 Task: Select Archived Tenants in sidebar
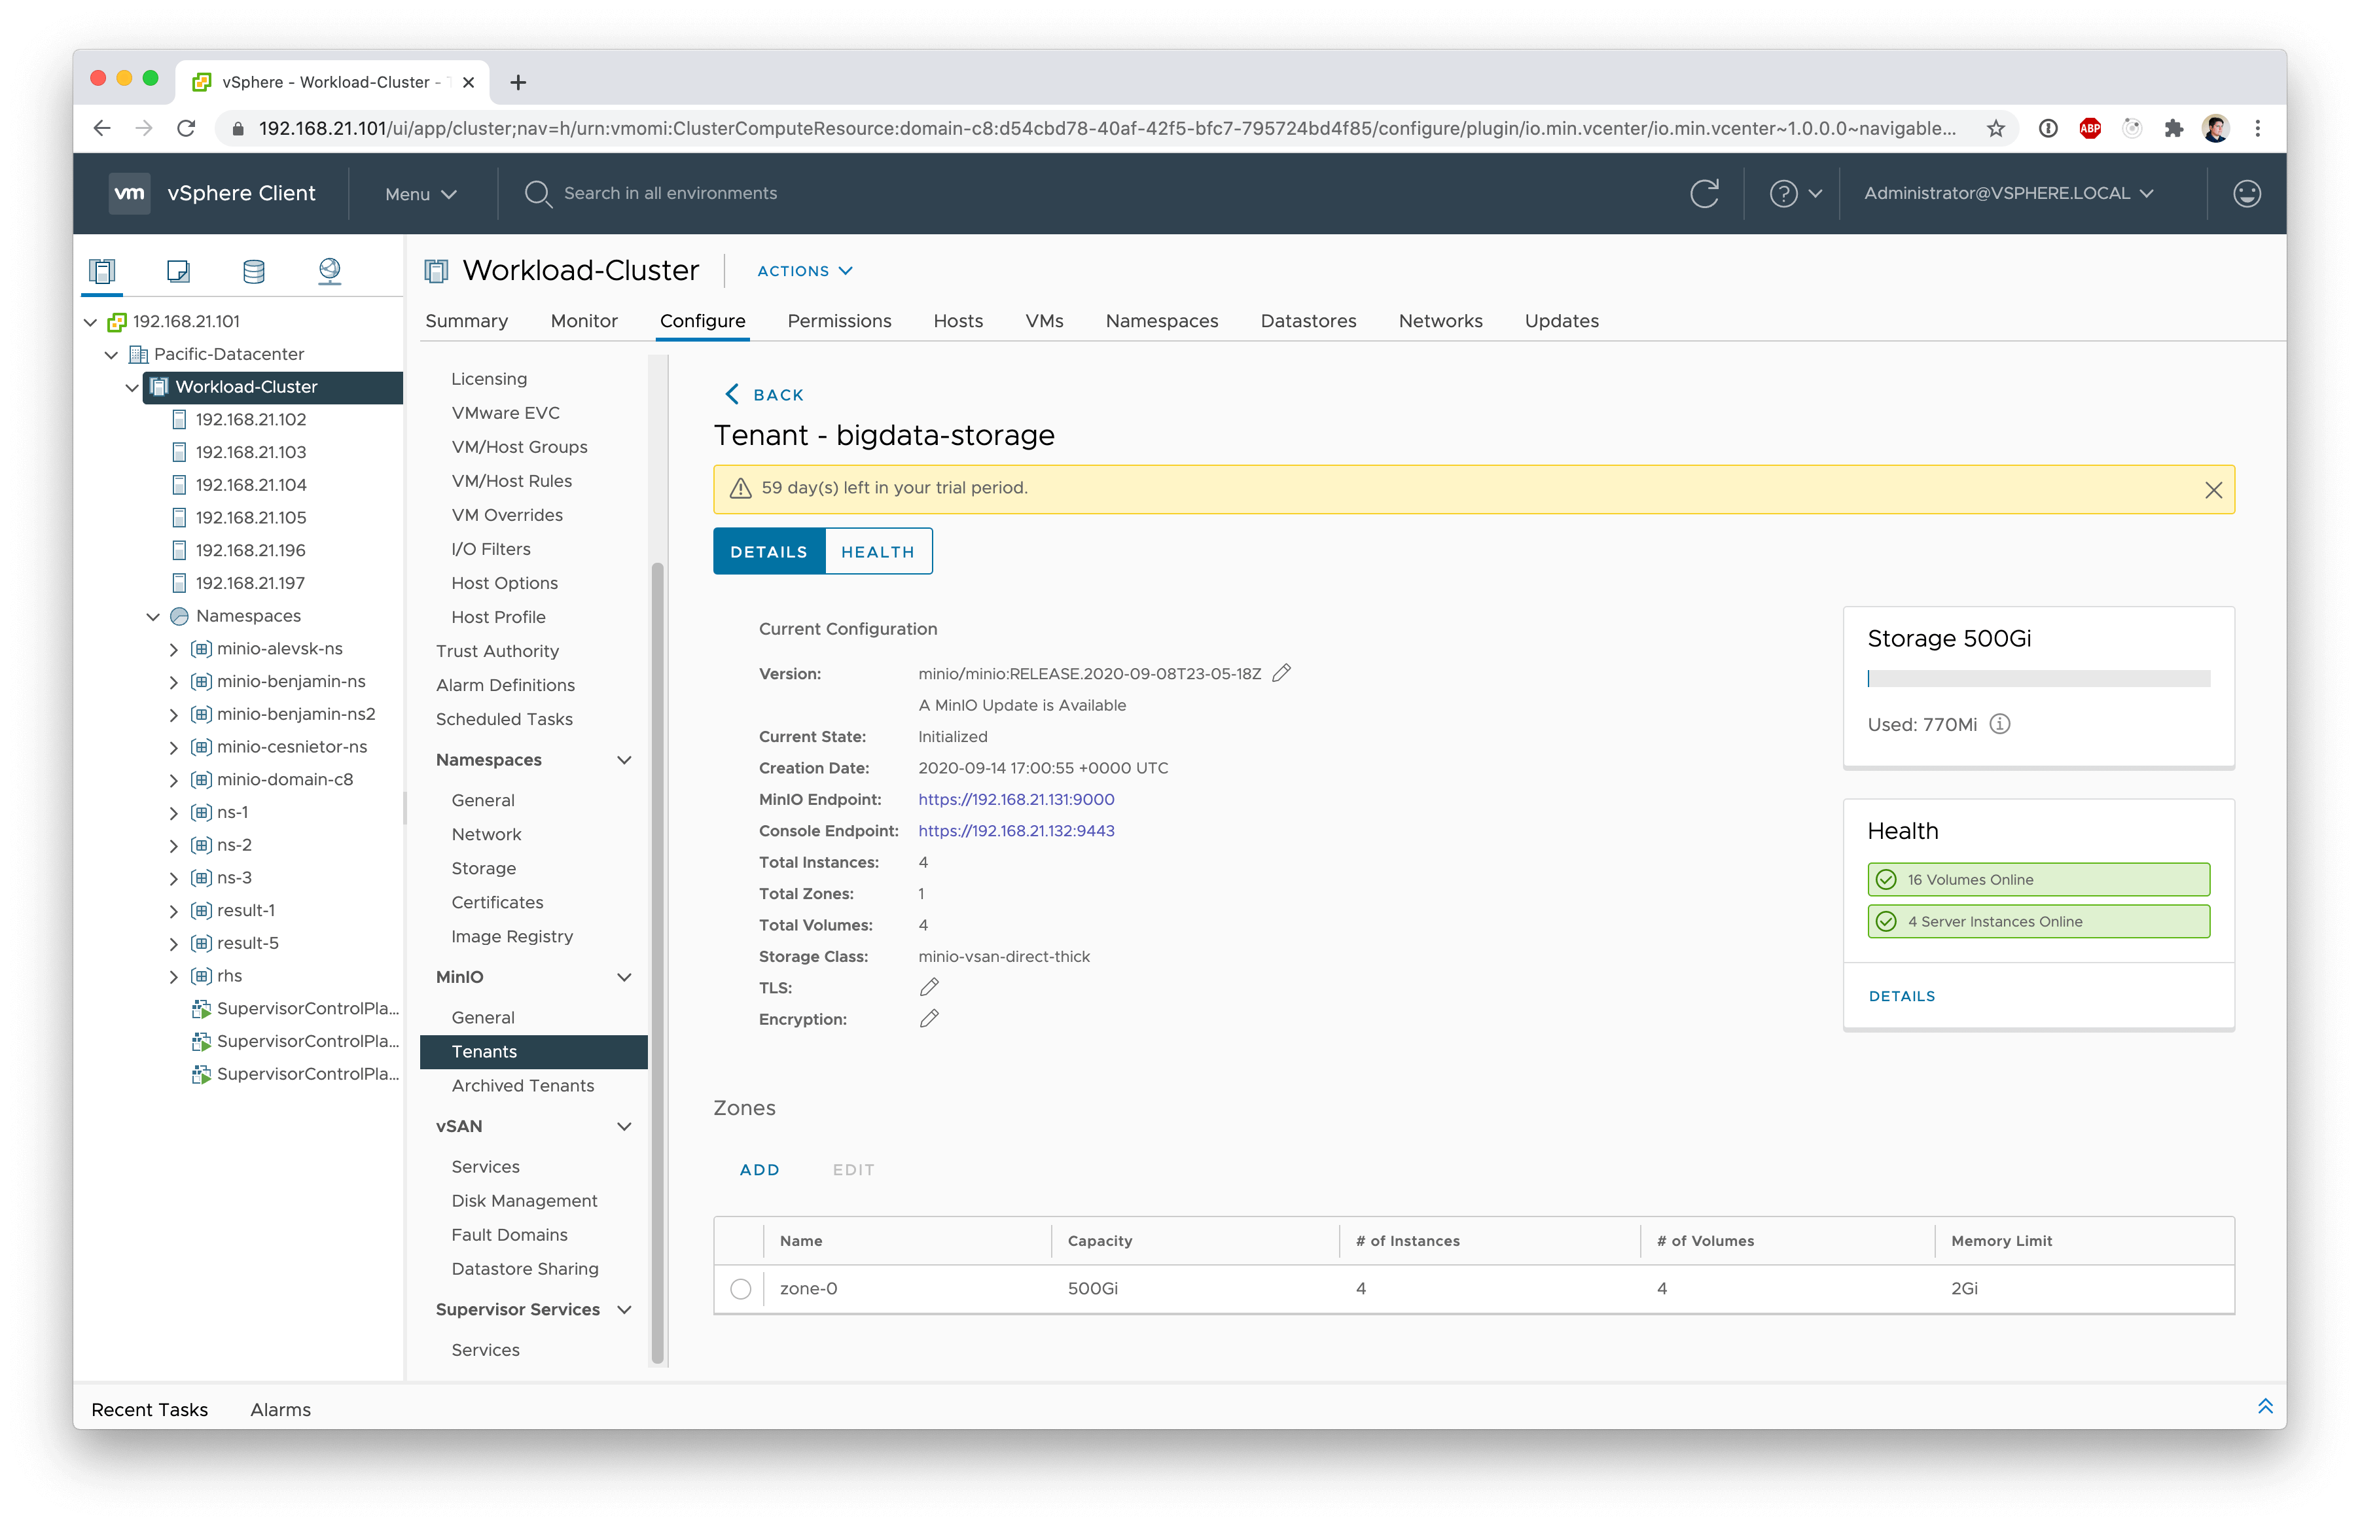[522, 1085]
